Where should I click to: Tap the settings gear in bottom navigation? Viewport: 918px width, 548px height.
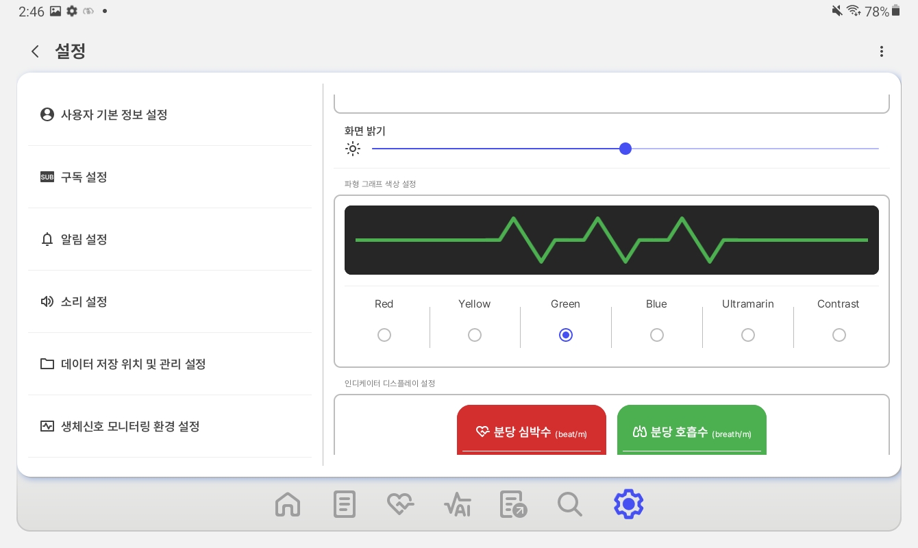628,504
